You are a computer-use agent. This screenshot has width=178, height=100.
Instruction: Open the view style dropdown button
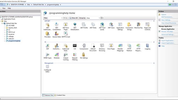[102, 18]
